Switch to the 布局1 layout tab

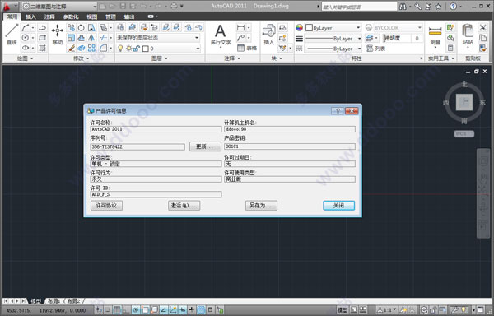pos(54,301)
